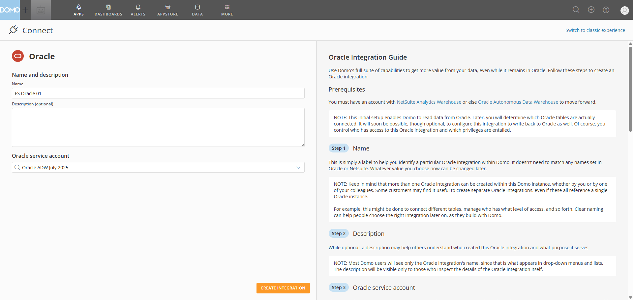This screenshot has height=300, width=633.
Task: Select the DASHBOARDS menu label
Action: pos(108,14)
